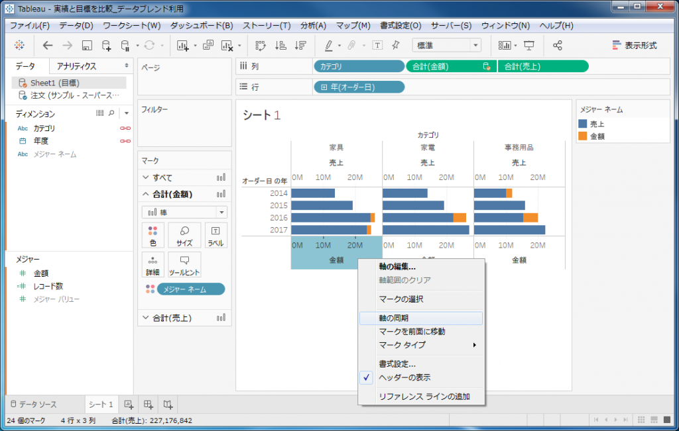The width and height of the screenshot is (679, 431).
Task: Click the add new data source icon
Action: tap(106, 46)
